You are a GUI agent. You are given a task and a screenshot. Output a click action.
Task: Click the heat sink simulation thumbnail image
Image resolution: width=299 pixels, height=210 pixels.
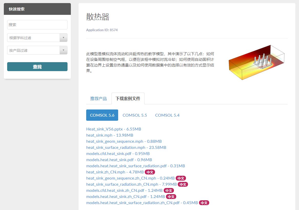point(257,62)
